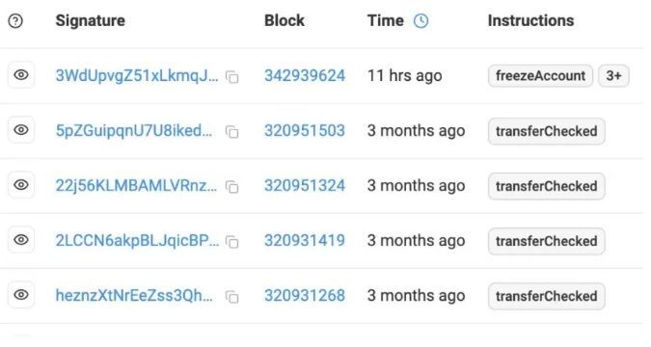651x347 pixels.
Task: Copy signature 2LCCN6akpBLJqicBP
Action: click(232, 242)
